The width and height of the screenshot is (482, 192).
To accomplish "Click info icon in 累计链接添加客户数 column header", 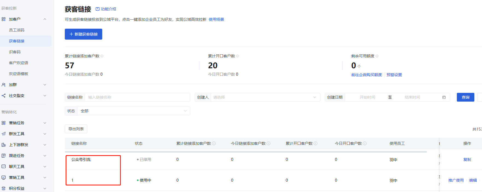I will coord(214,143).
